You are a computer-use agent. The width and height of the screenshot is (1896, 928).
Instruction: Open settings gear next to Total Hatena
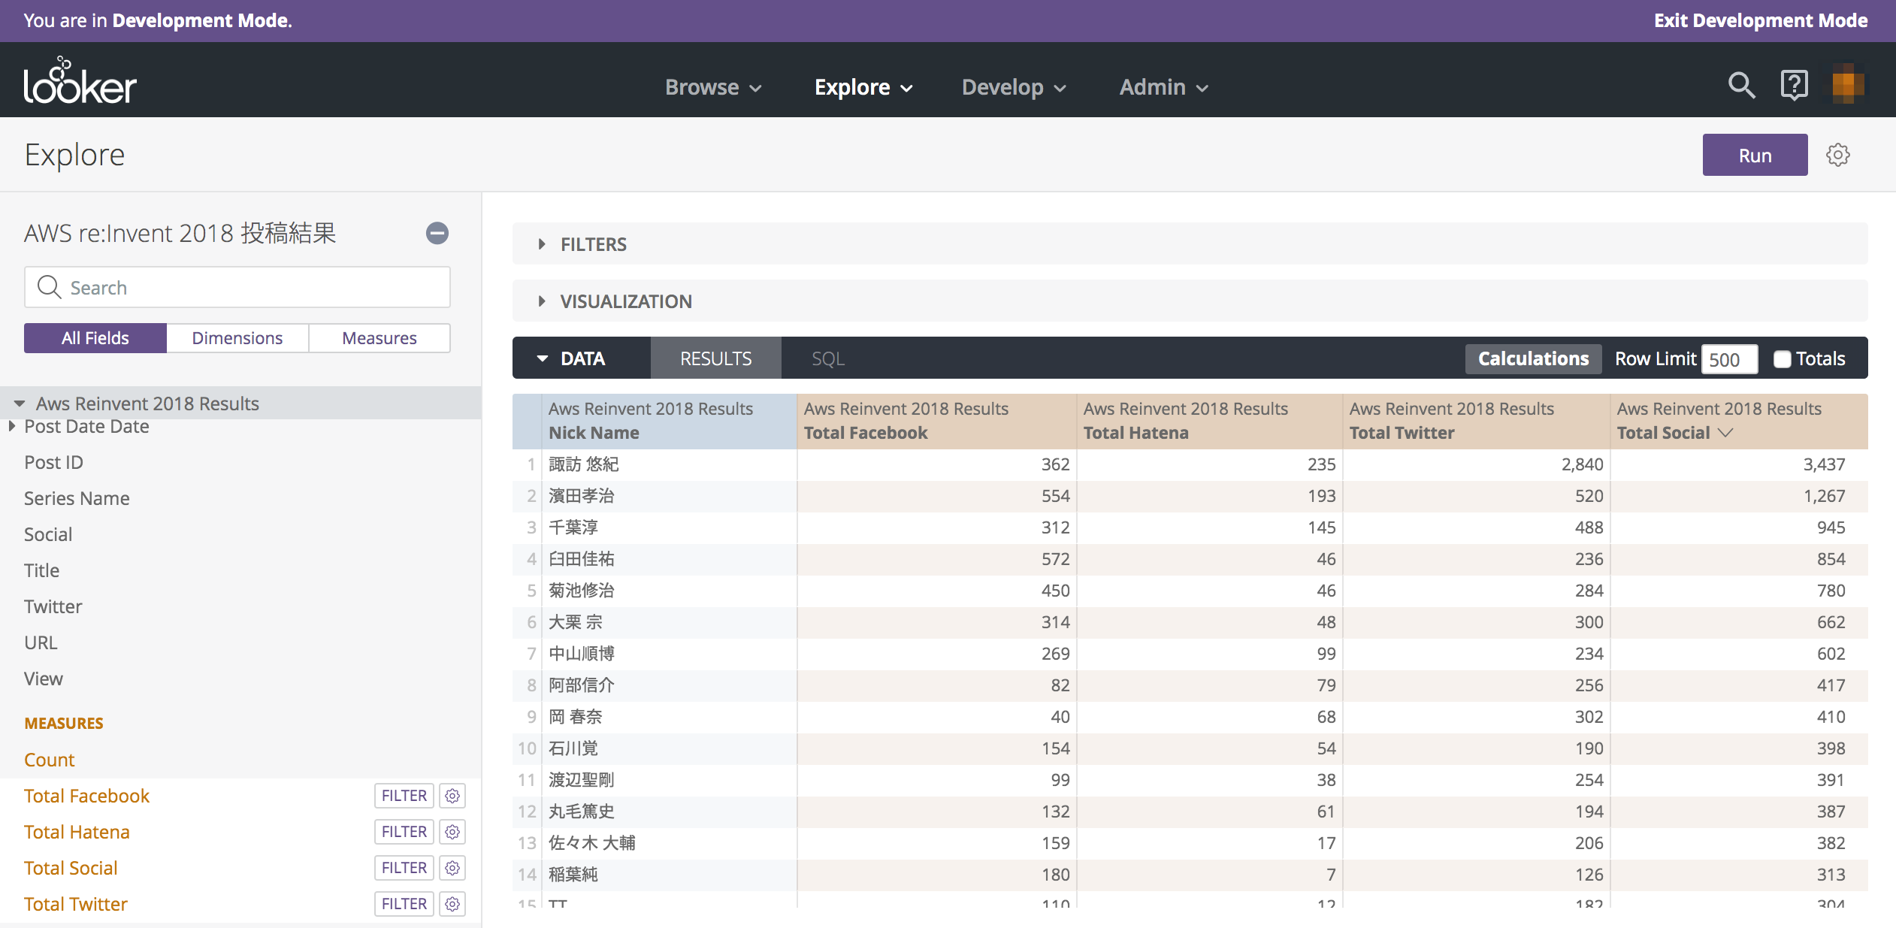[452, 831]
